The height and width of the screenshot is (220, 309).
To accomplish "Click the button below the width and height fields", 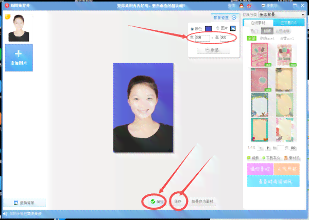I will click(x=214, y=50).
